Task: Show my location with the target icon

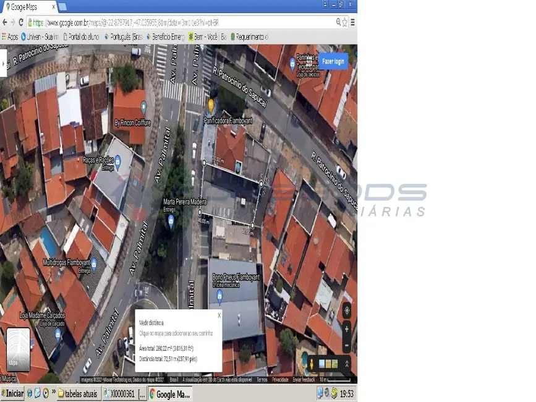Action: click(x=347, y=310)
